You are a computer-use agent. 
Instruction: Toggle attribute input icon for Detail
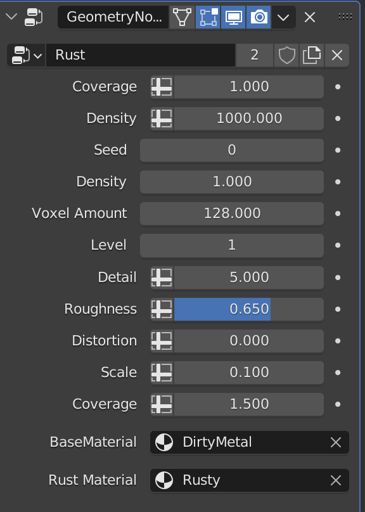[x=162, y=278]
